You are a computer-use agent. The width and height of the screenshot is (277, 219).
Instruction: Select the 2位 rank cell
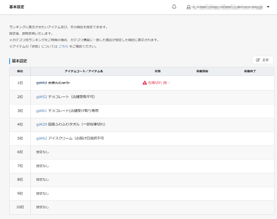coord(20,97)
